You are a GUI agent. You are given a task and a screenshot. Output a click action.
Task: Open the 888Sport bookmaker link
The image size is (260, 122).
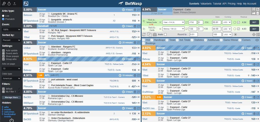point(28,103)
